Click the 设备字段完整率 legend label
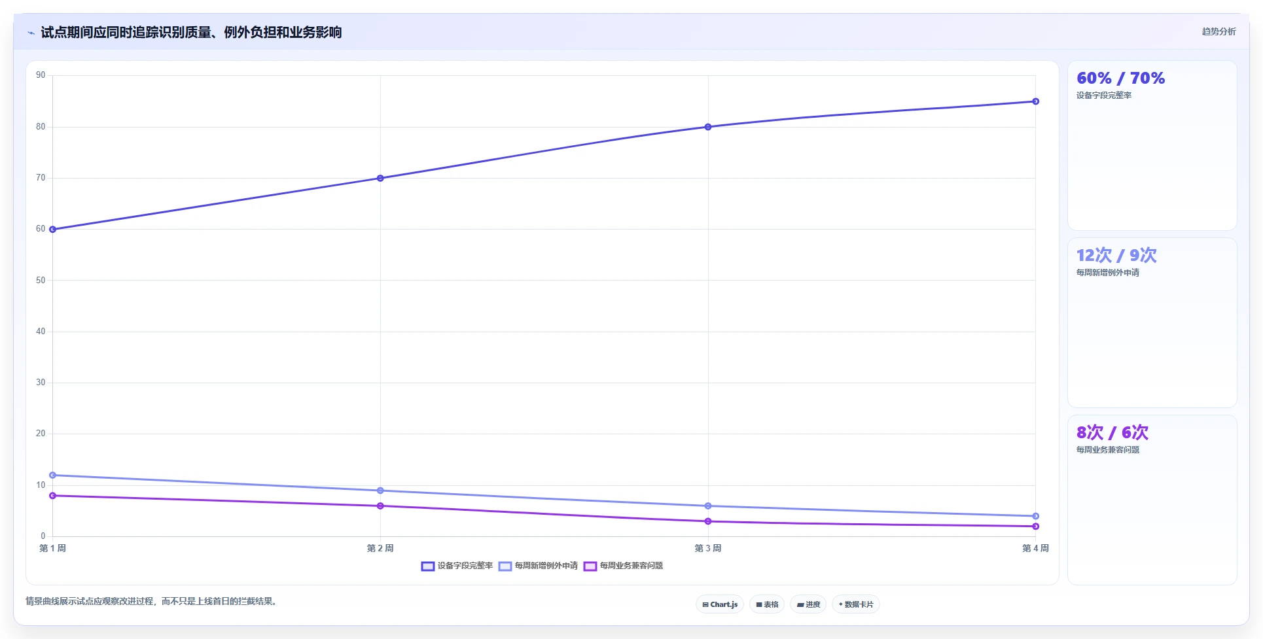The width and height of the screenshot is (1263, 639). coord(465,566)
